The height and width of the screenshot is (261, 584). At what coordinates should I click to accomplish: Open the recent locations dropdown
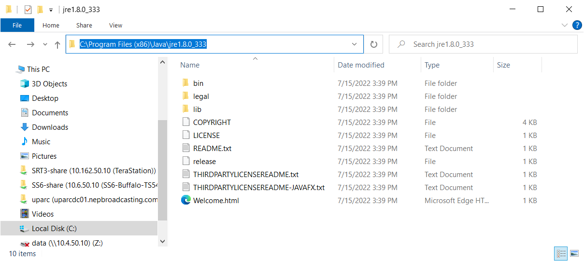45,44
